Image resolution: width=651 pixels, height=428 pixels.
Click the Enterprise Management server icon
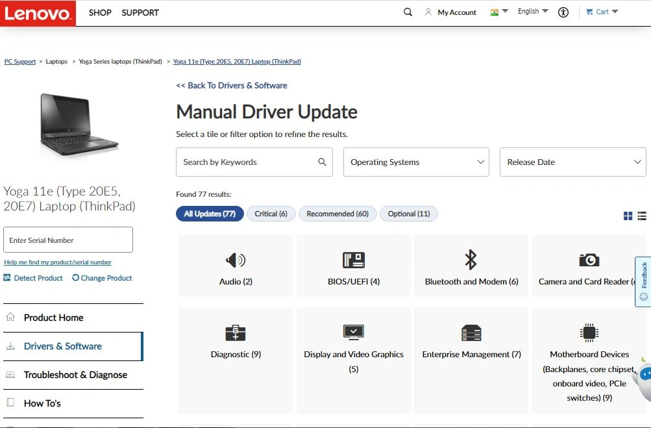pos(471,333)
